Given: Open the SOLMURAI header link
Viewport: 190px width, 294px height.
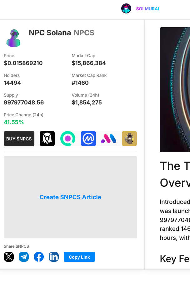Looking at the screenshot, I should click(147, 9).
